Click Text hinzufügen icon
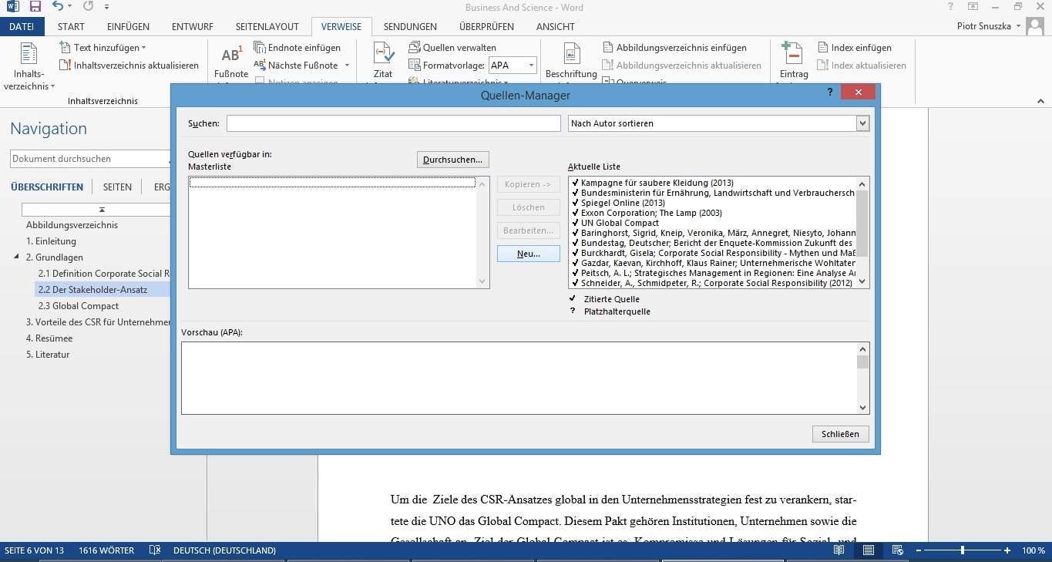 tap(66, 48)
